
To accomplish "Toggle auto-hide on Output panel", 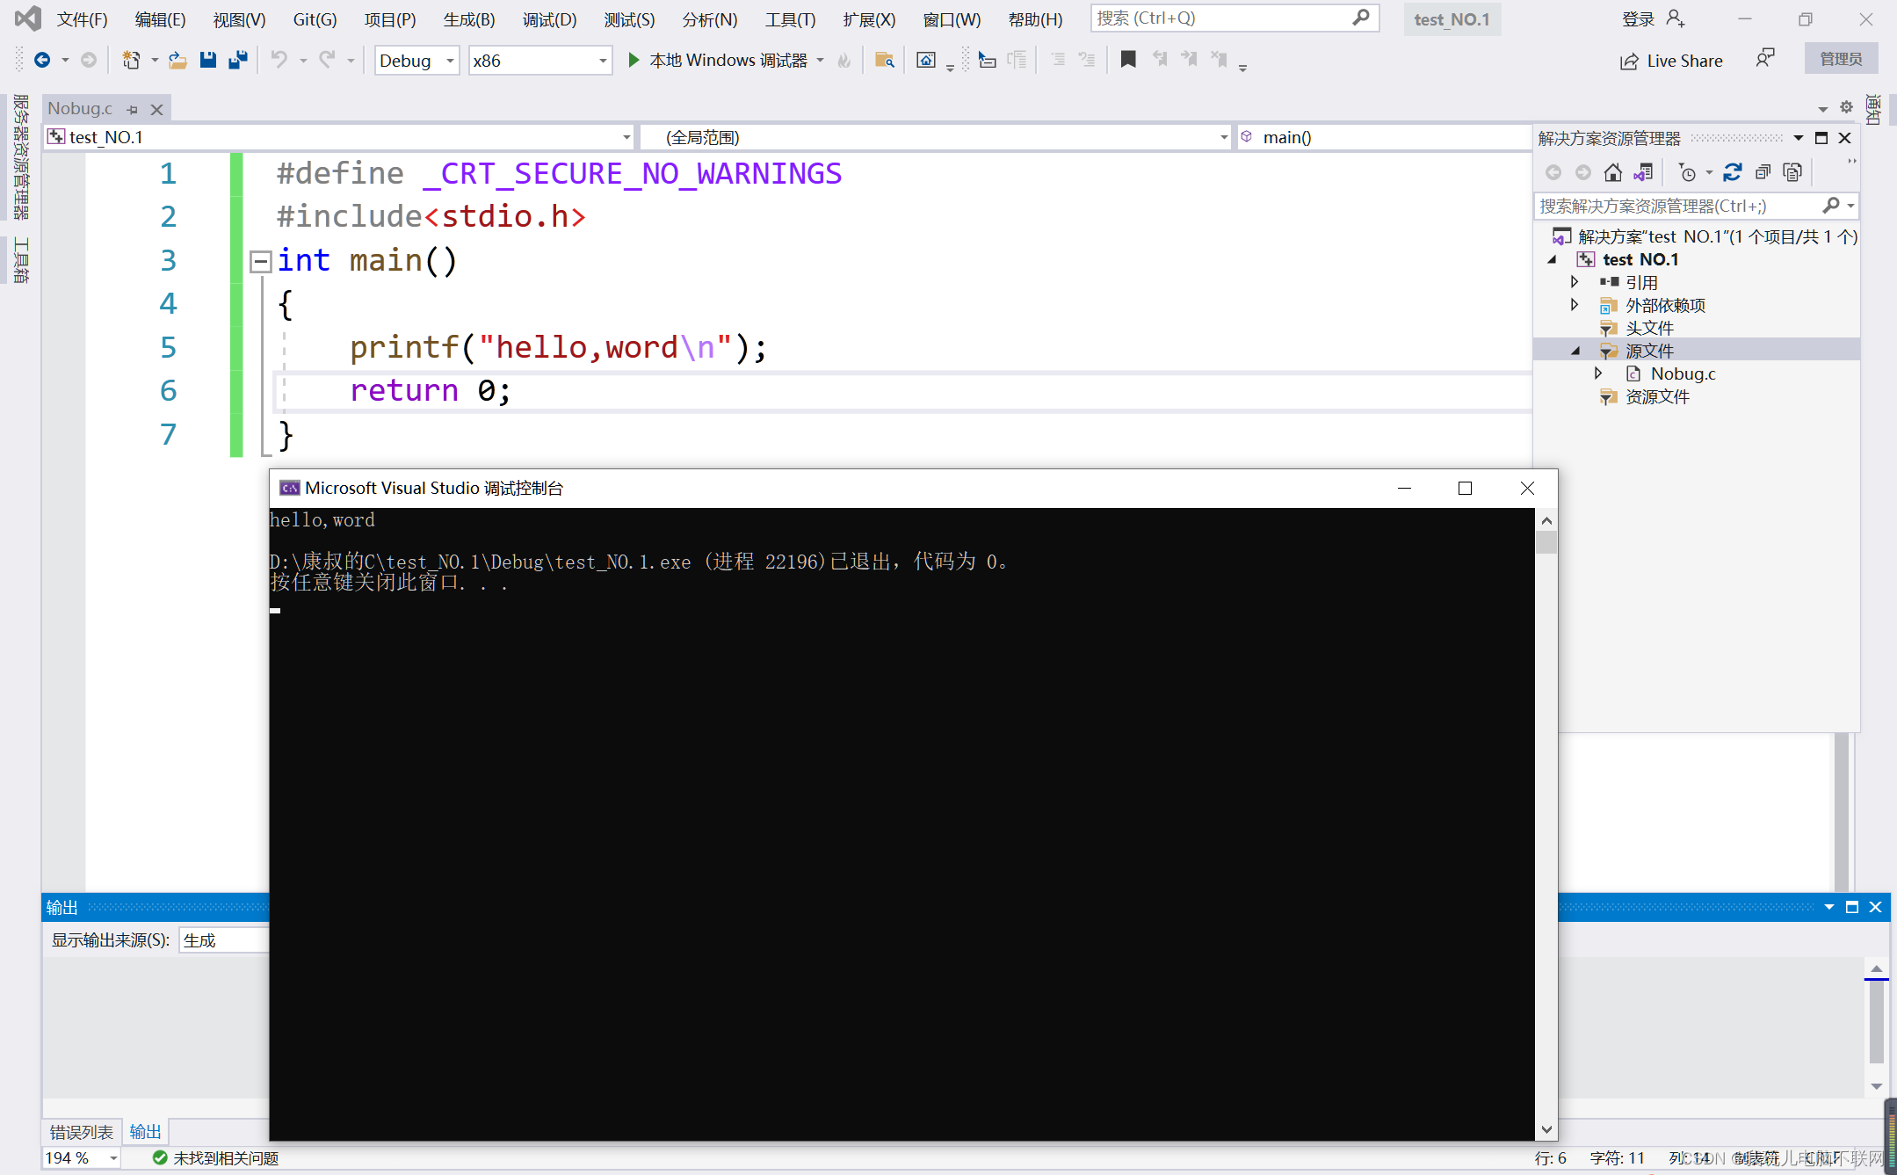I will click(1852, 907).
